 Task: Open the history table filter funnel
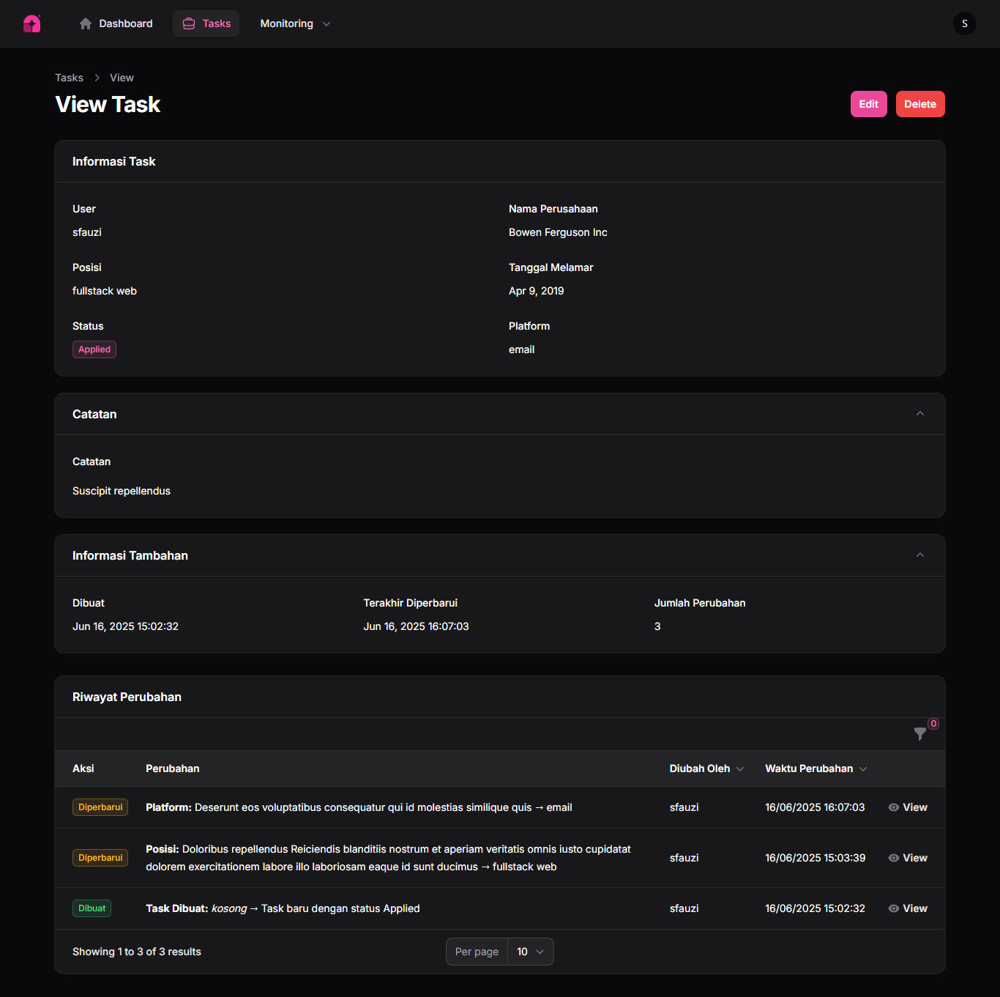[920, 734]
